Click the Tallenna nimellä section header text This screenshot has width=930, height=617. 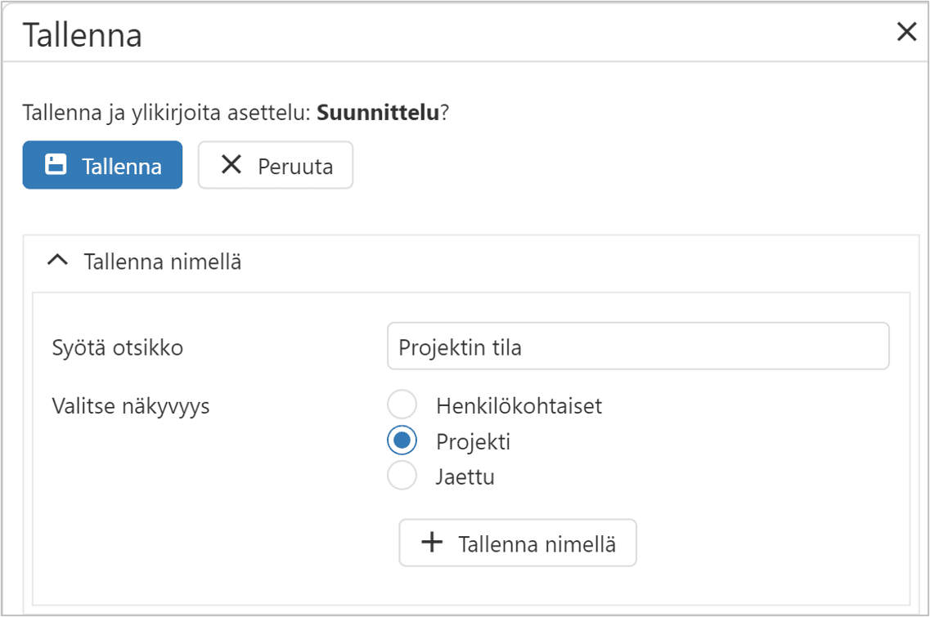point(162,262)
